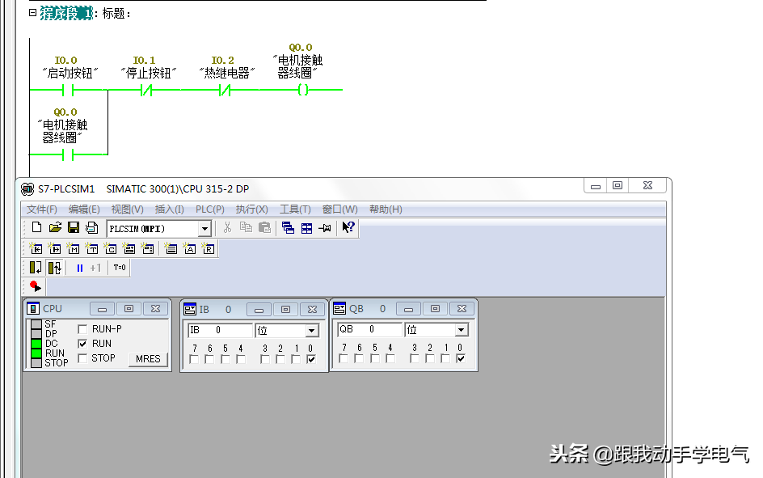Reset timers with the T=0 button
The image size is (763, 478).
point(119,268)
